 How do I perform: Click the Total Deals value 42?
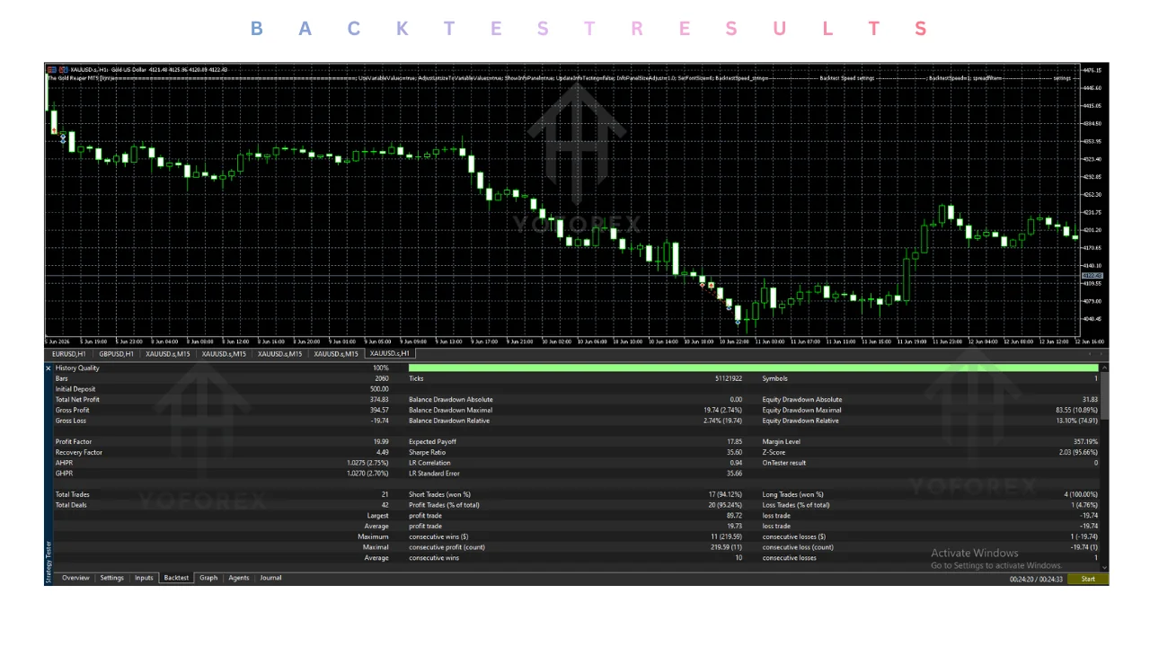point(385,505)
